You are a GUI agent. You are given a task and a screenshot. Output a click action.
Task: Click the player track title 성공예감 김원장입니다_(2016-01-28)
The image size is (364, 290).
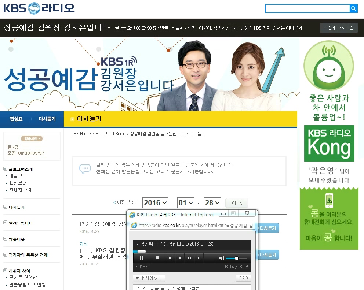[x=176, y=244]
